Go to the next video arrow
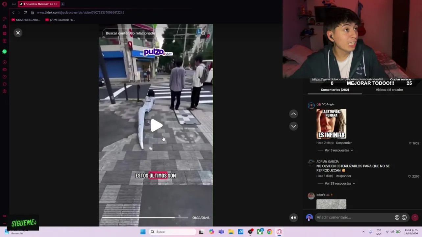 293,126
